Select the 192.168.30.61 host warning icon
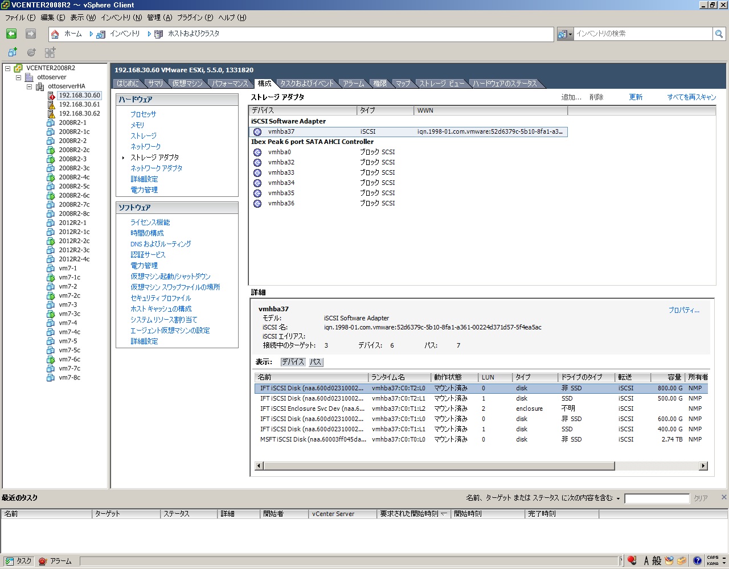This screenshot has width=729, height=569. [51, 105]
